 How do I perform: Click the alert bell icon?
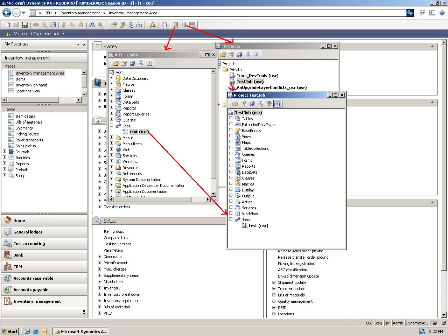pyautogui.click(x=153, y=25)
